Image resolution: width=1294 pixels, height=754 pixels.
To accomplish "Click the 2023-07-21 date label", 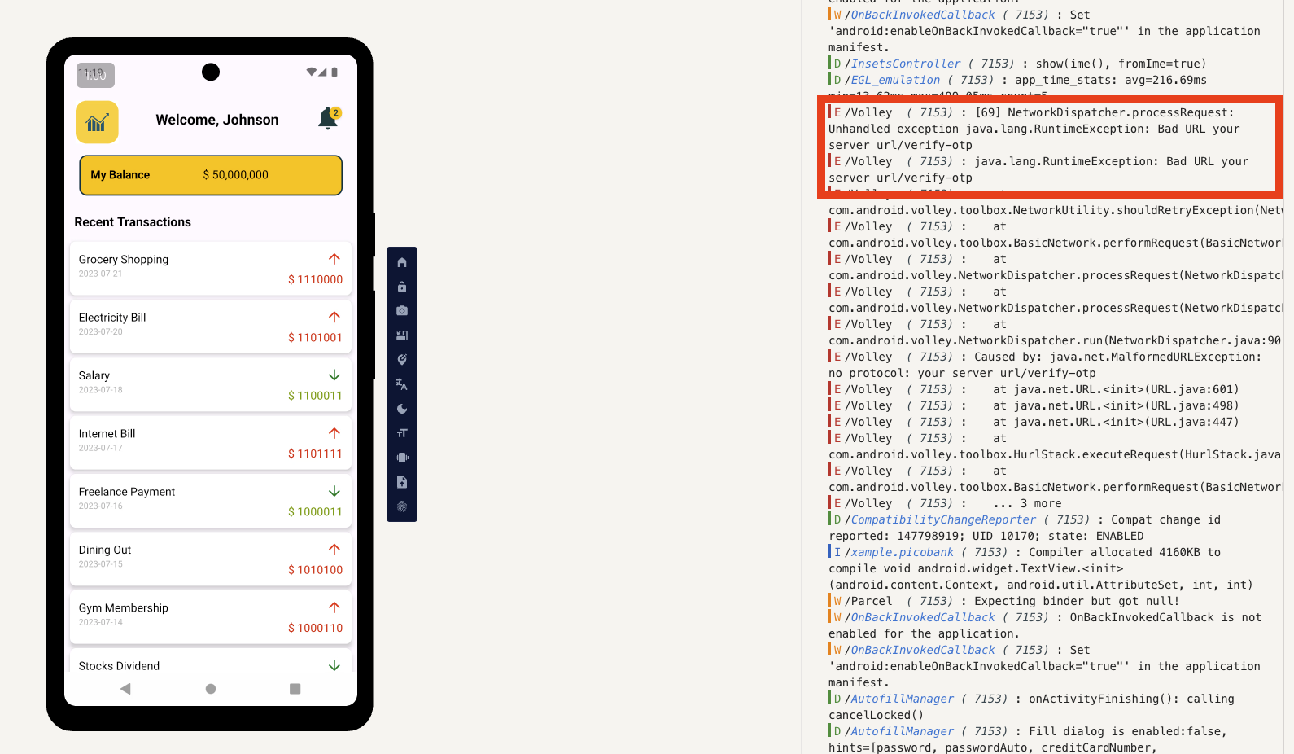I will (x=101, y=274).
